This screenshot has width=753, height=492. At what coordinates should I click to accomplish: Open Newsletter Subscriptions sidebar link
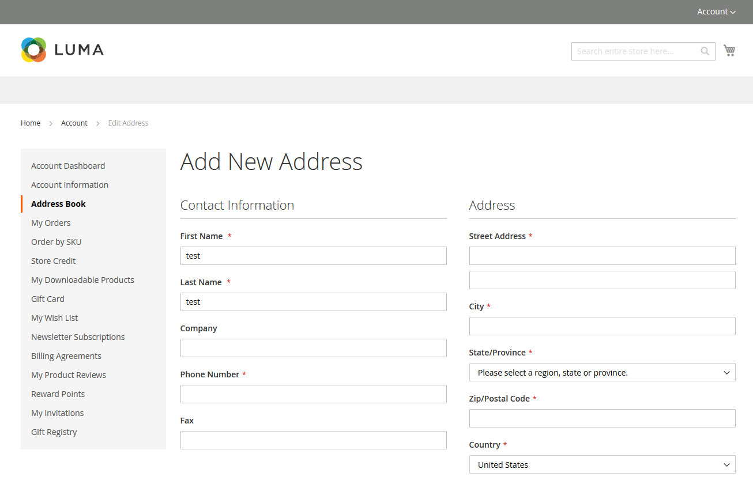[78, 336]
